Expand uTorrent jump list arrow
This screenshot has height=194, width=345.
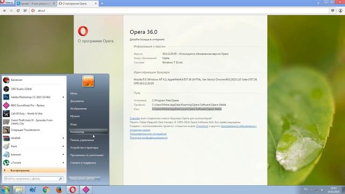point(64,163)
